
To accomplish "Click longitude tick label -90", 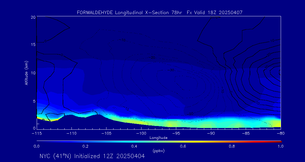I will [211, 134].
